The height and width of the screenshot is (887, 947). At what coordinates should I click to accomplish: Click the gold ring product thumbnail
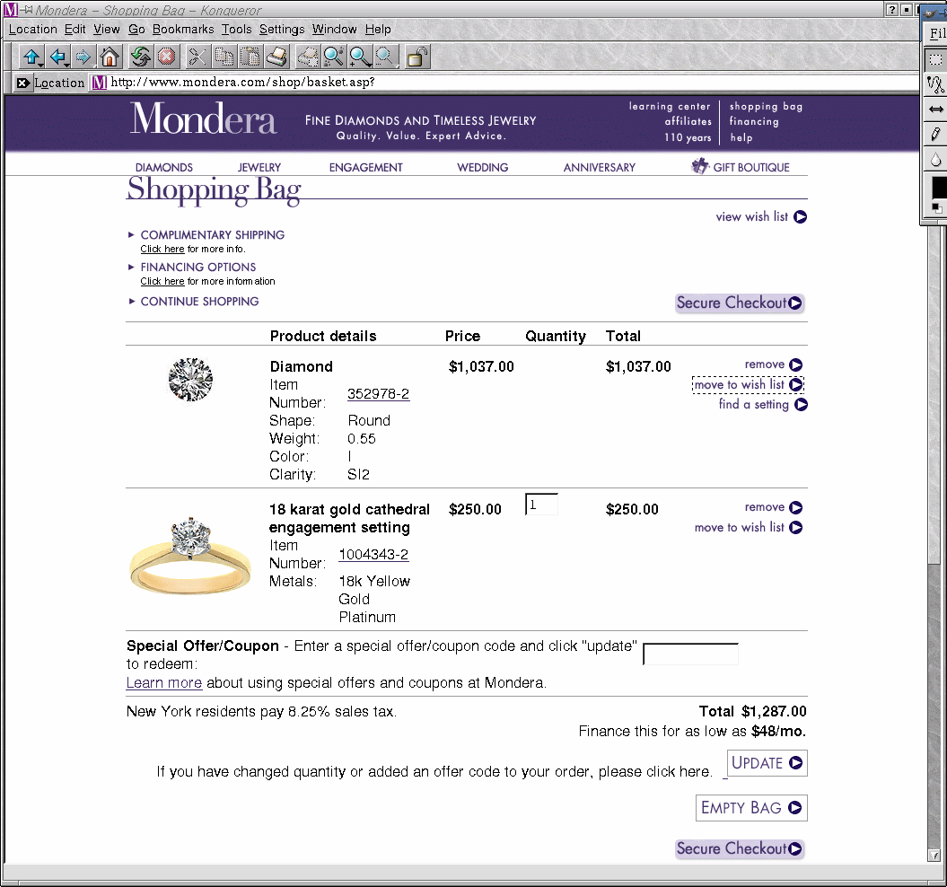pos(190,557)
